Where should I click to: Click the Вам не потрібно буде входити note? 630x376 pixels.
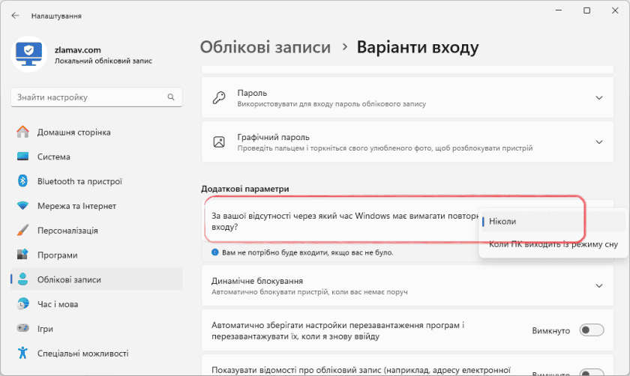click(x=307, y=252)
